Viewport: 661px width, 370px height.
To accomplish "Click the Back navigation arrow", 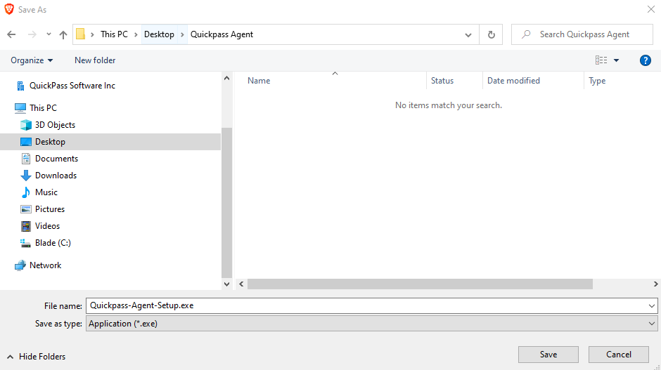I will tap(11, 34).
